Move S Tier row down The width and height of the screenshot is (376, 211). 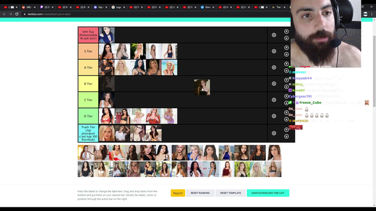286,55
